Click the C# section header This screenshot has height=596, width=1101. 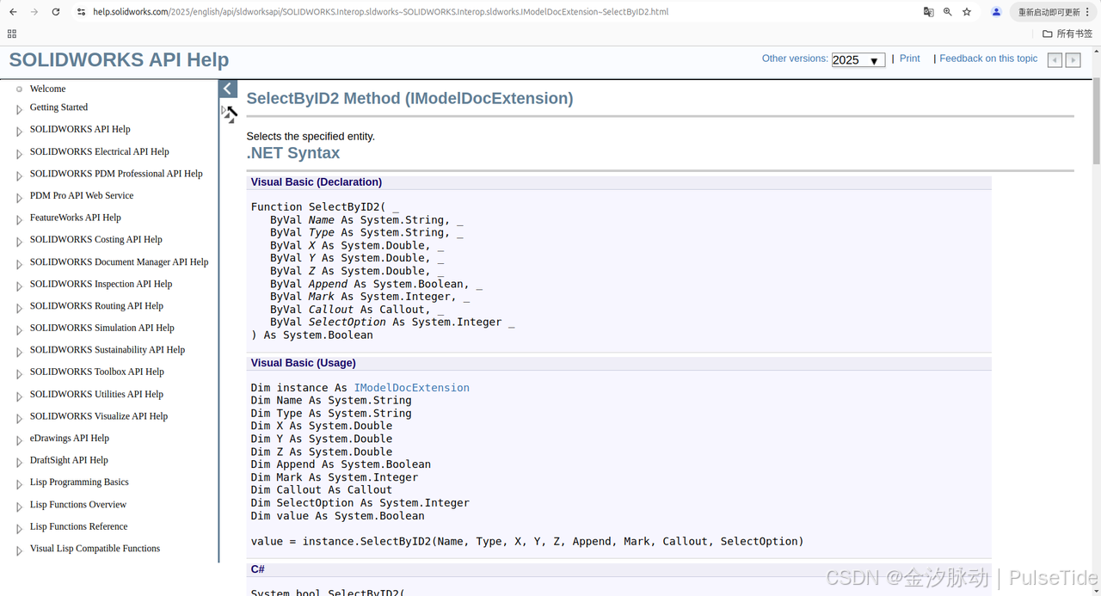click(258, 569)
